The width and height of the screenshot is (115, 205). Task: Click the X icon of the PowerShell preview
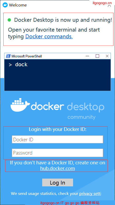(x=107, y=56)
